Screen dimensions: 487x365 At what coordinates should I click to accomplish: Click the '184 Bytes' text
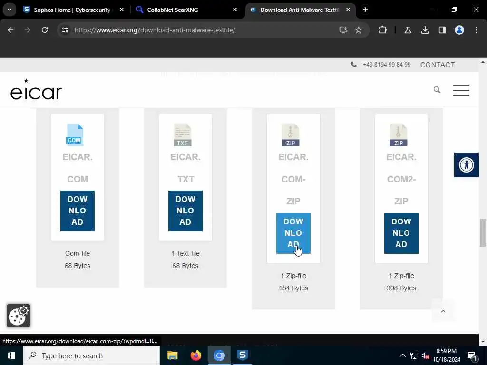[x=293, y=288]
